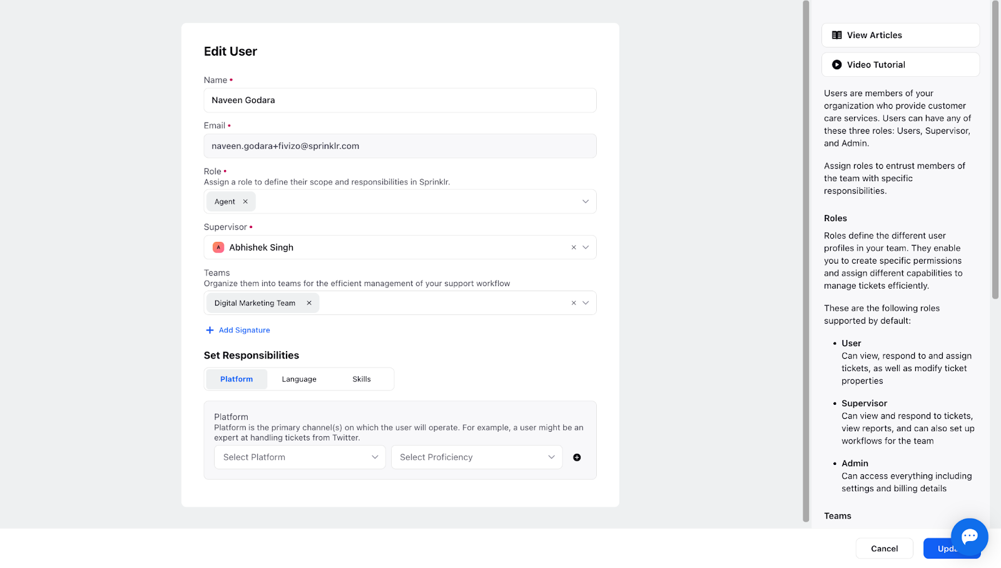Click the Video Tutorial play icon
1001x568 pixels.
pyautogui.click(x=836, y=64)
